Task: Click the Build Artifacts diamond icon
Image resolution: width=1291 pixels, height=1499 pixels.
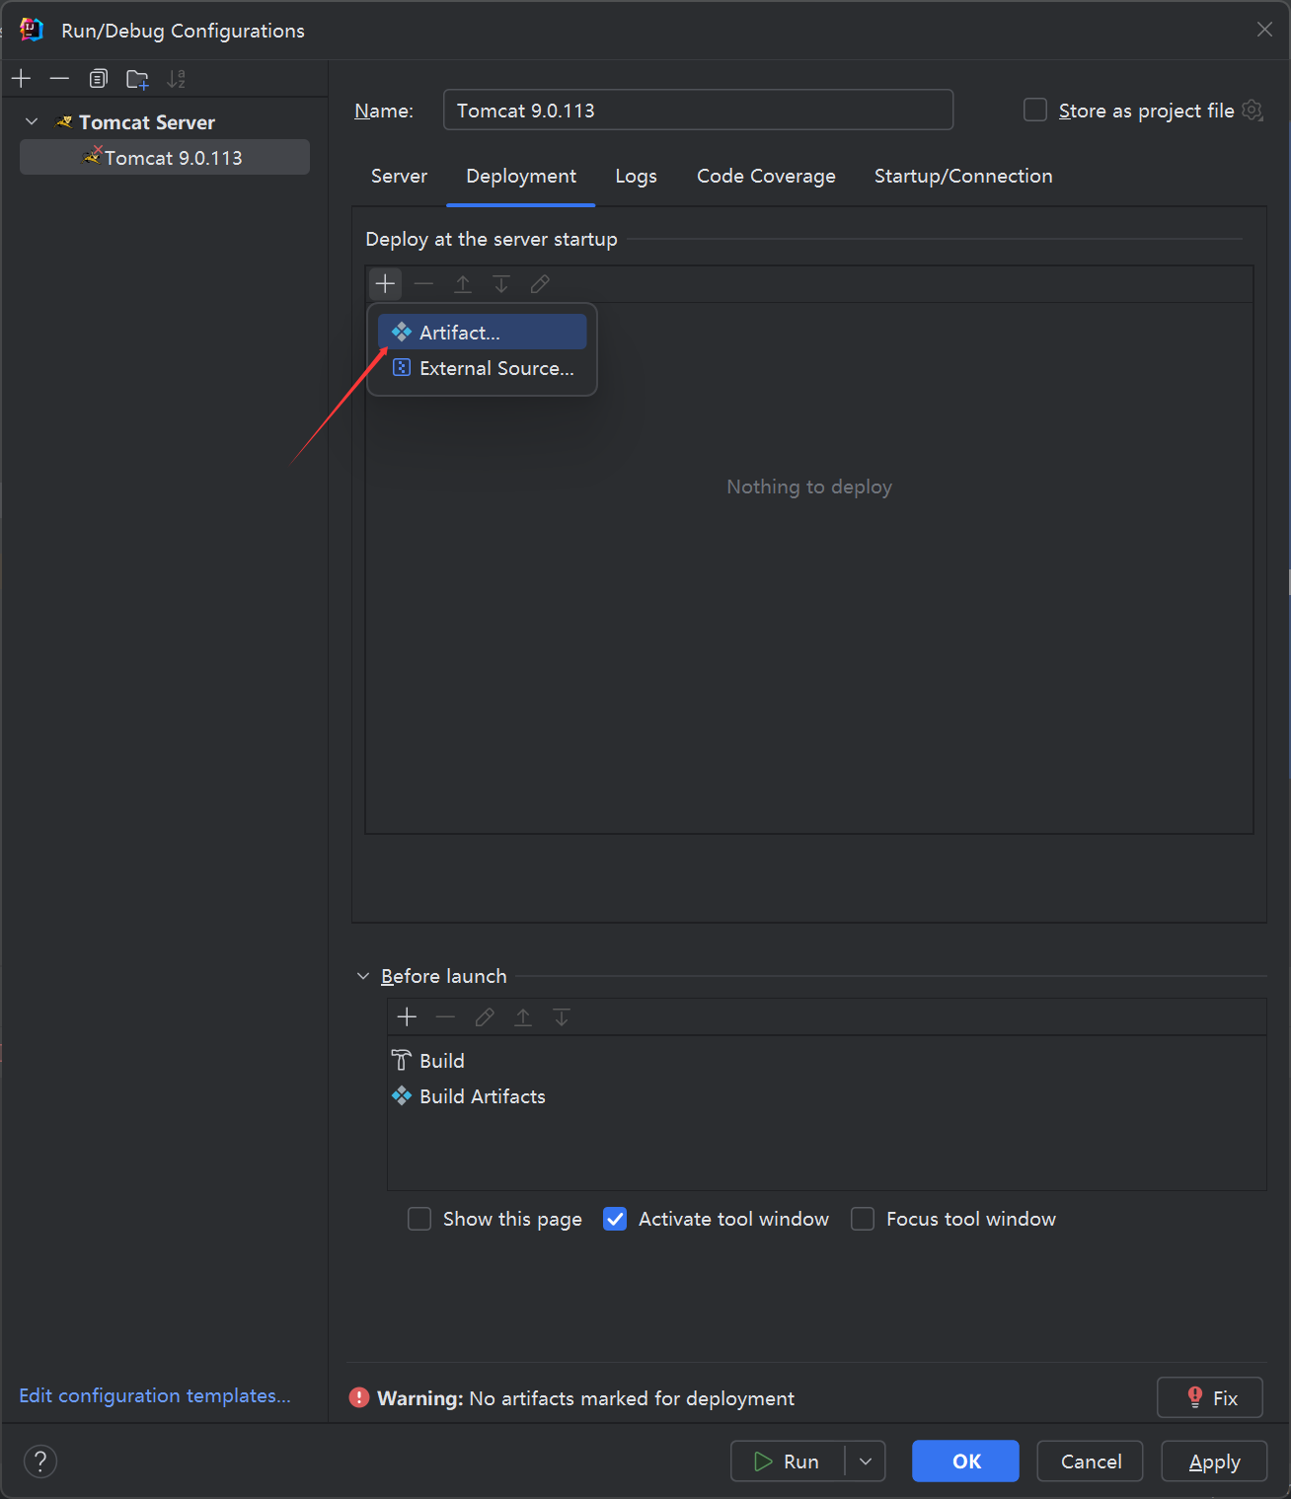Action: click(402, 1096)
